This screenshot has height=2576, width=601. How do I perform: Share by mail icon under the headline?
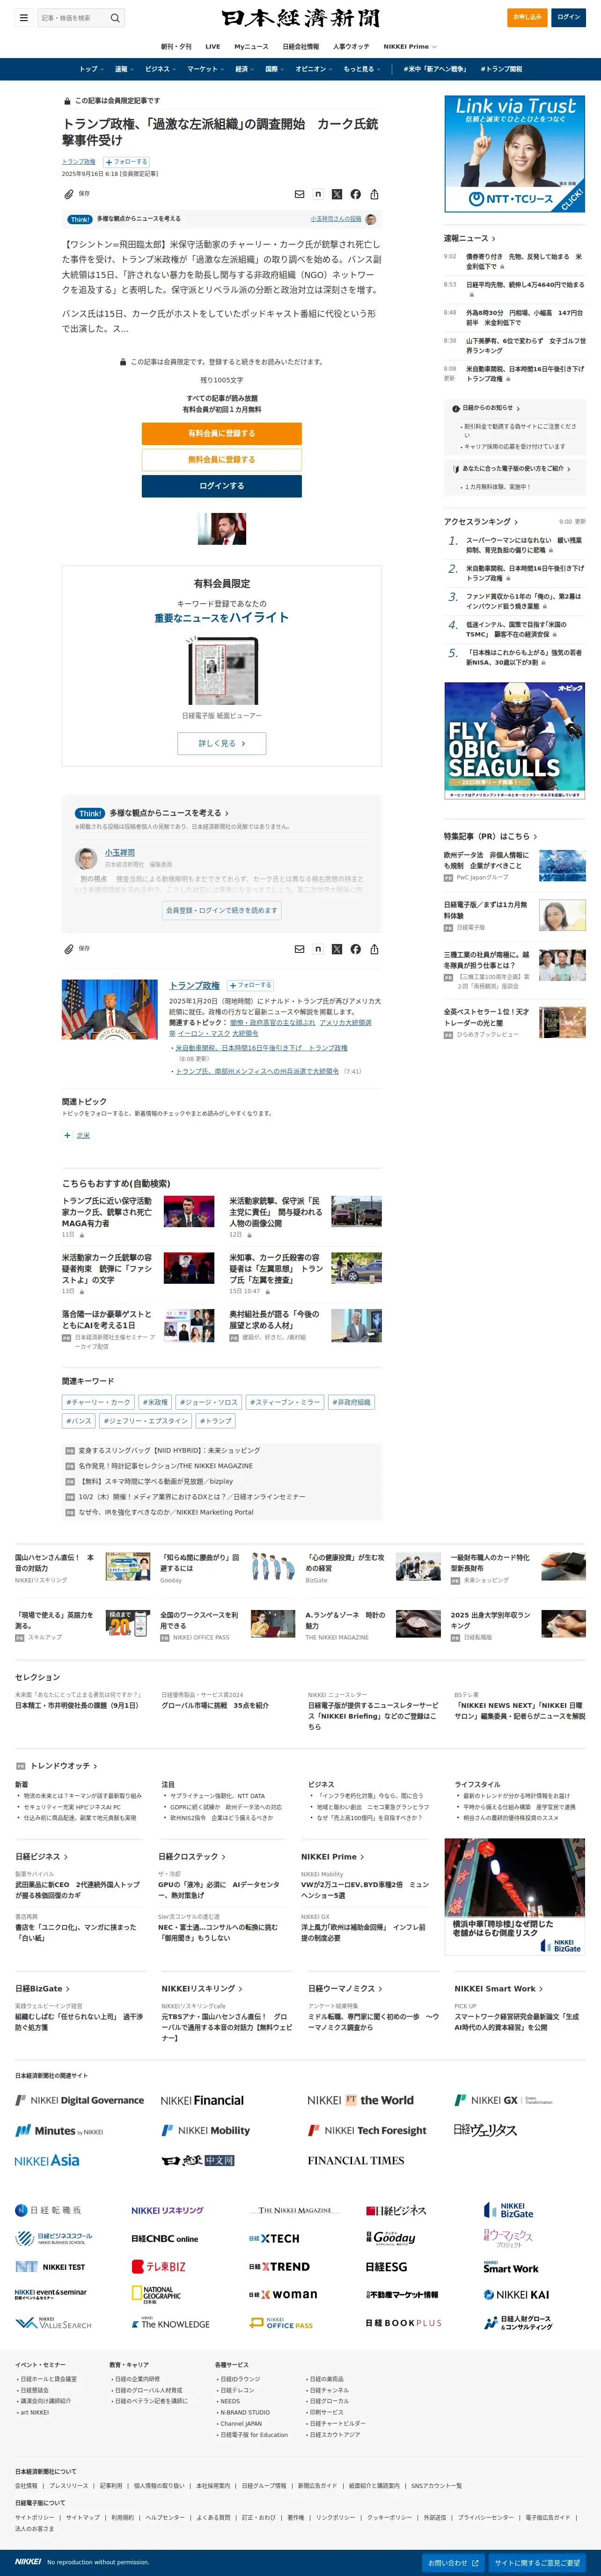(x=299, y=194)
